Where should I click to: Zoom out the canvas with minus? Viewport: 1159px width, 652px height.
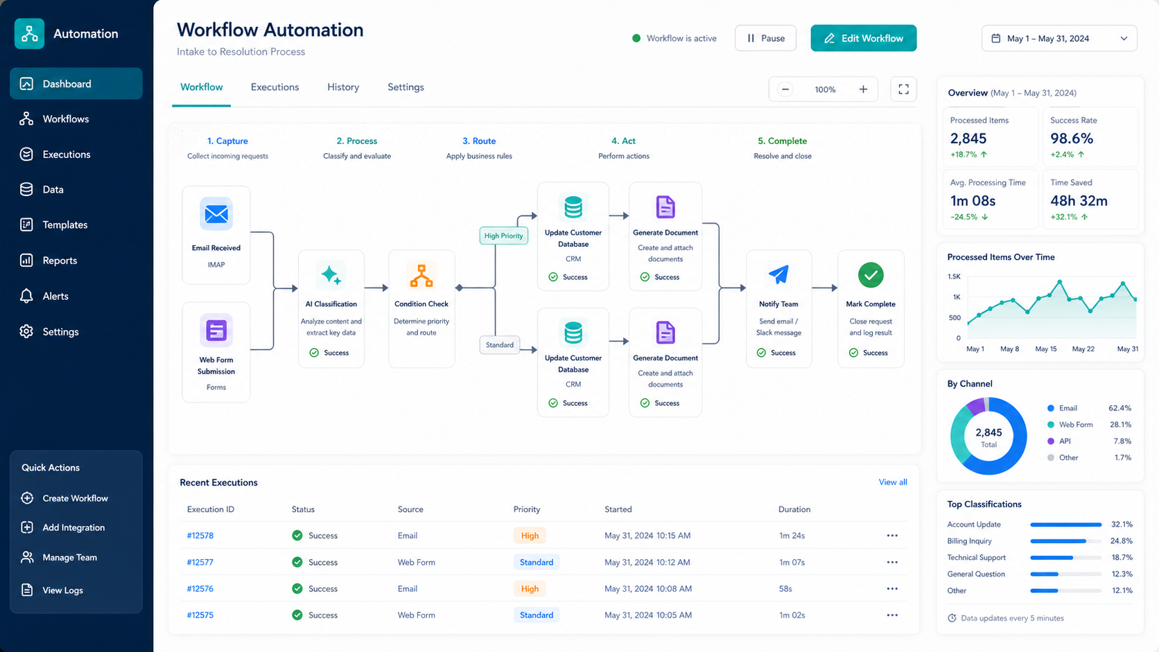[785, 89]
